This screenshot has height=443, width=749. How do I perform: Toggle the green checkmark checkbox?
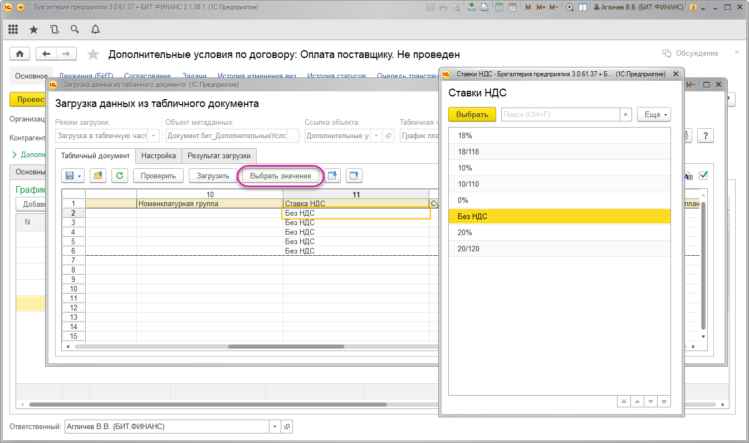(x=703, y=176)
